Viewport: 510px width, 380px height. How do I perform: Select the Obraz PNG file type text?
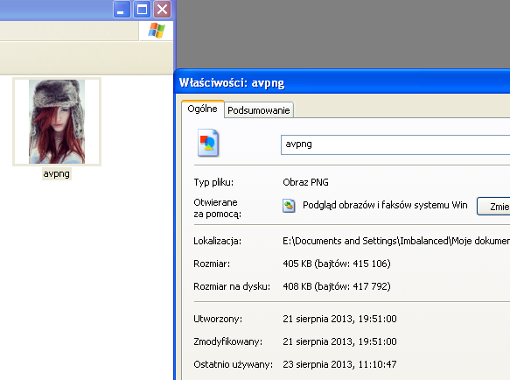306,182
